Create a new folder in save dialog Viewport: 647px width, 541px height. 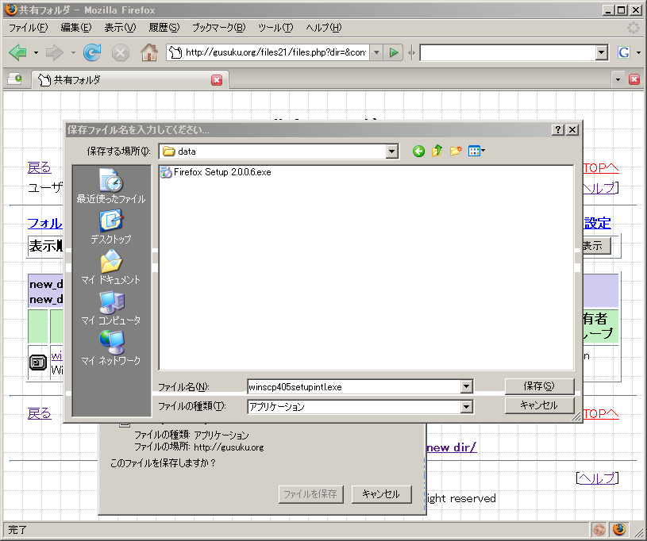[456, 151]
